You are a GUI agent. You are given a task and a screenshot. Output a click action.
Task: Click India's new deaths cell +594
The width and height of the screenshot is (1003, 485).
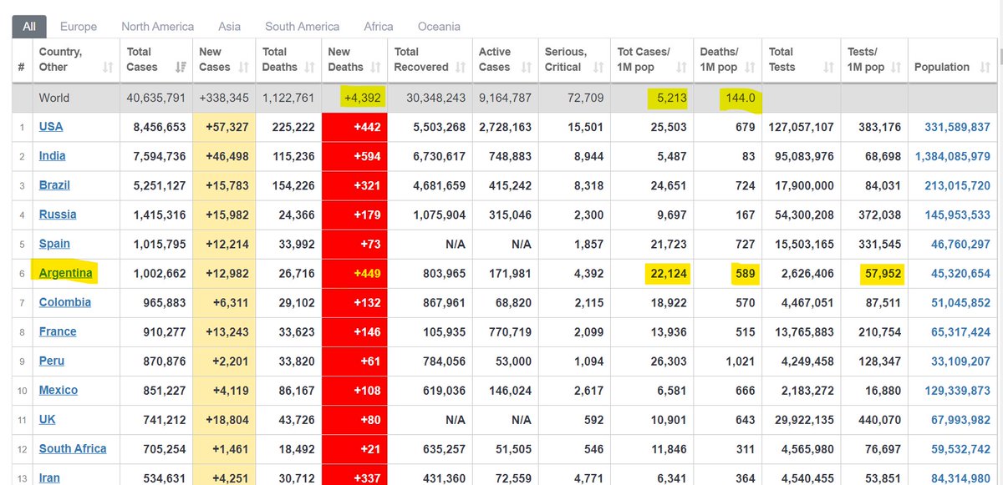(354, 156)
